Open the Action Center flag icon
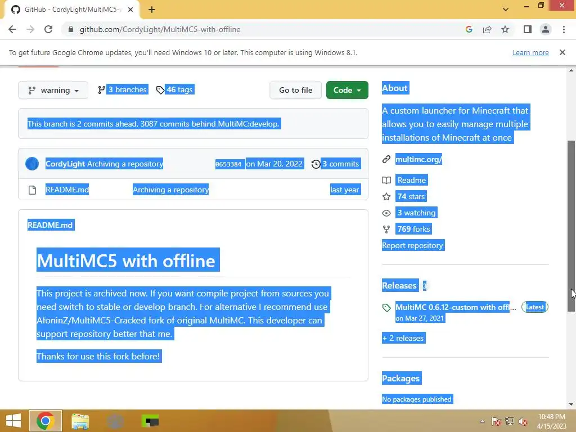 coord(496,421)
